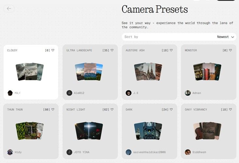Click the Siddhesh username
Viewport: 239px width, 163px height.
pyautogui.click(x=199, y=152)
